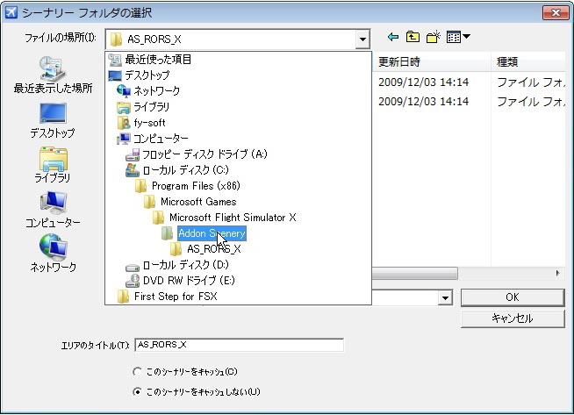The height and width of the screenshot is (415, 574).
Task: Create a new folder with toolbar icon
Action: 433,37
